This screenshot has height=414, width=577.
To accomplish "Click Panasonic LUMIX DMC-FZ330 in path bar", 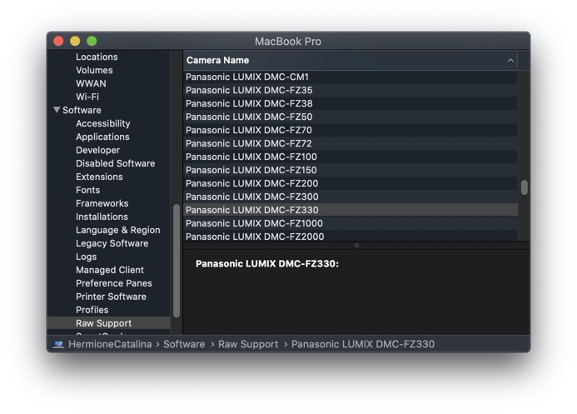I will (363, 344).
